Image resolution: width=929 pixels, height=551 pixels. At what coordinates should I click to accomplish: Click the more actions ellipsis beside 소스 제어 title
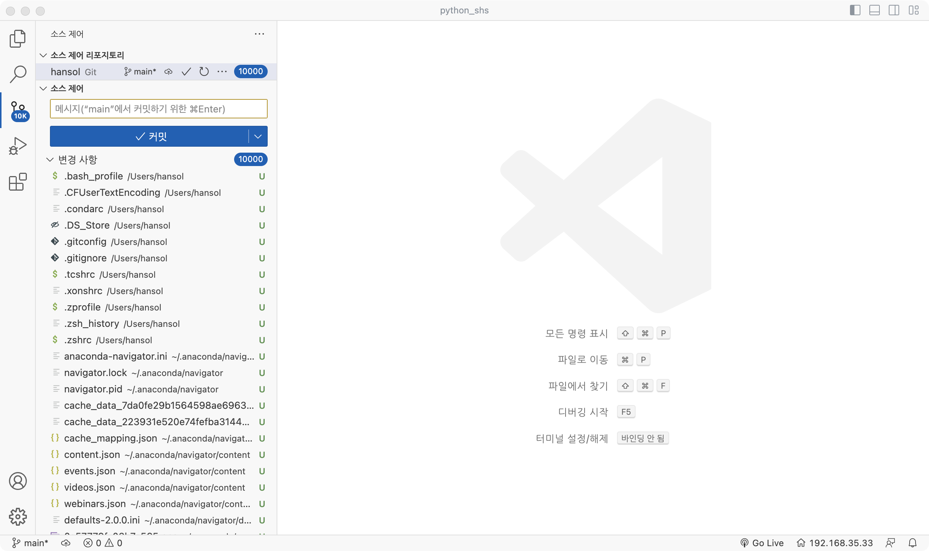[x=259, y=34]
